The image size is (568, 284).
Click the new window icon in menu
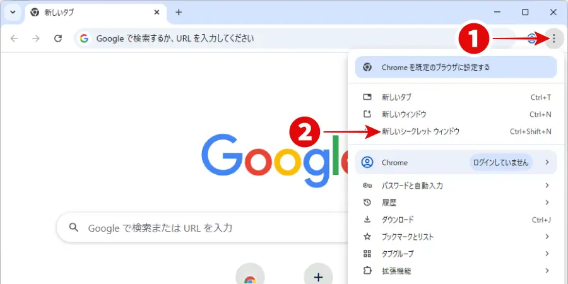pyautogui.click(x=367, y=114)
